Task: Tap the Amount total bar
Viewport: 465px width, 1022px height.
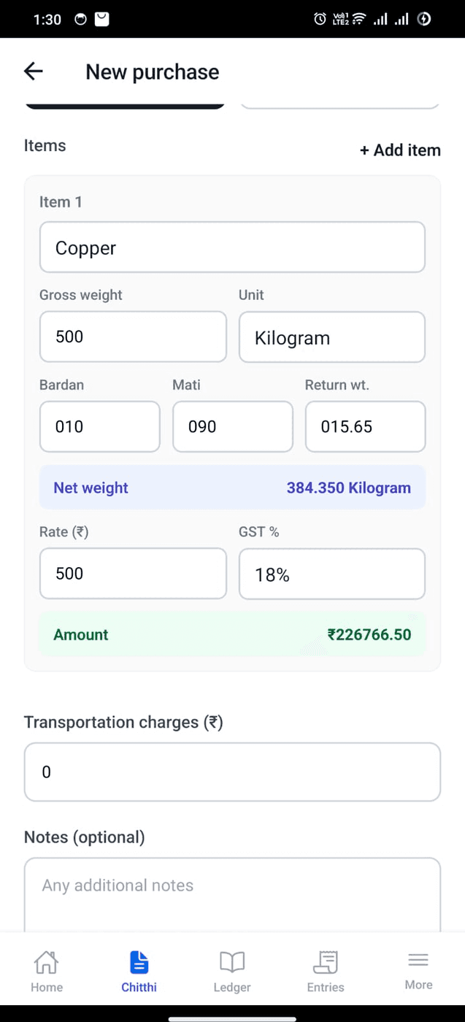Action: pos(232,634)
